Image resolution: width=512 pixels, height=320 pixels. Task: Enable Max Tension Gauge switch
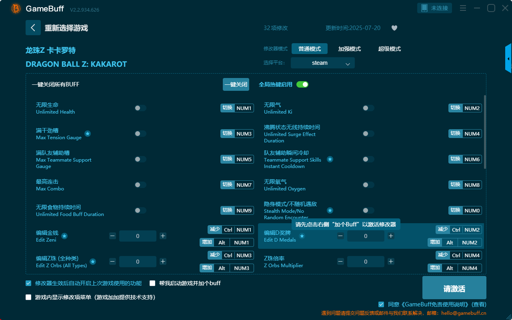coord(140,134)
